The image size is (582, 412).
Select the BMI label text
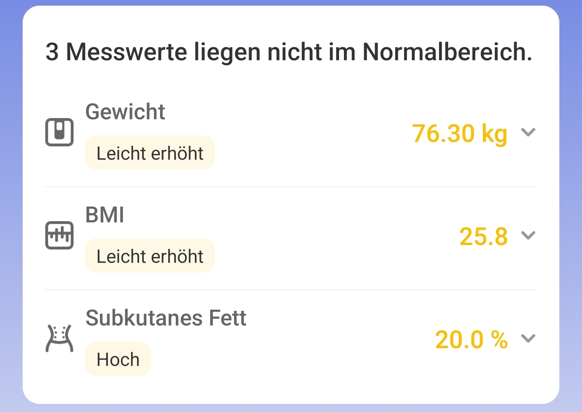(x=105, y=215)
